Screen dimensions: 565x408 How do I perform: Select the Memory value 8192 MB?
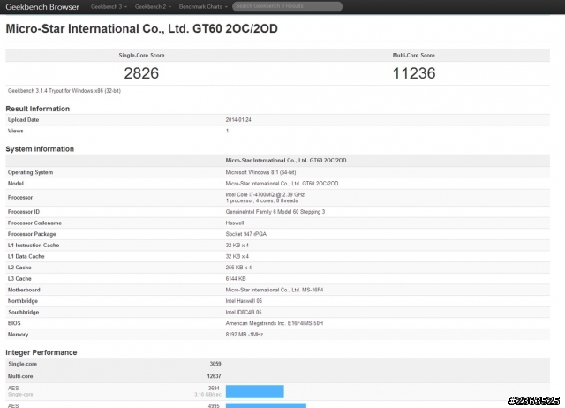244,335
